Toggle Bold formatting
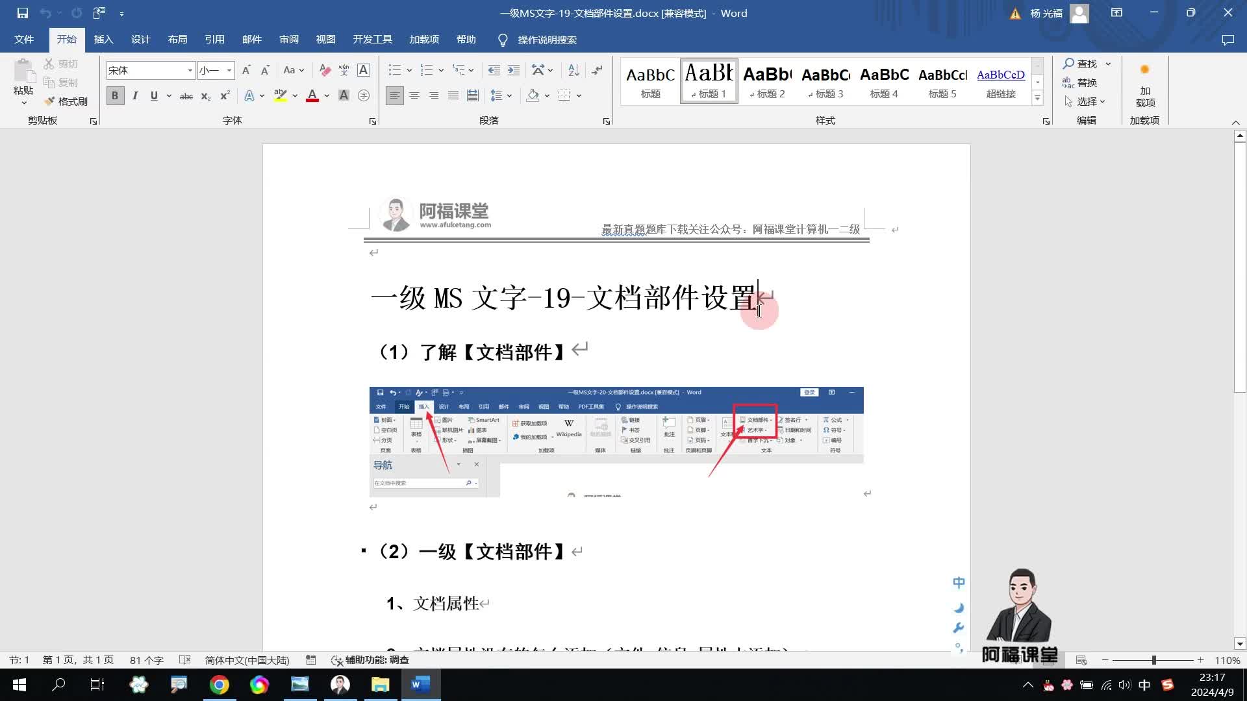 coord(115,96)
